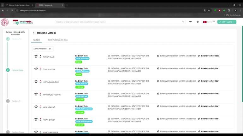Click the Ministry of Health emblem
Image resolution: width=243 pixels, height=136 pixels.
5,22
